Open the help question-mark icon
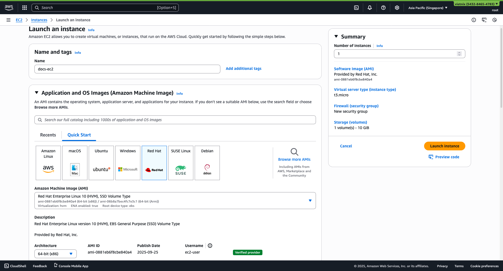The width and height of the screenshot is (503, 271). tap(383, 8)
